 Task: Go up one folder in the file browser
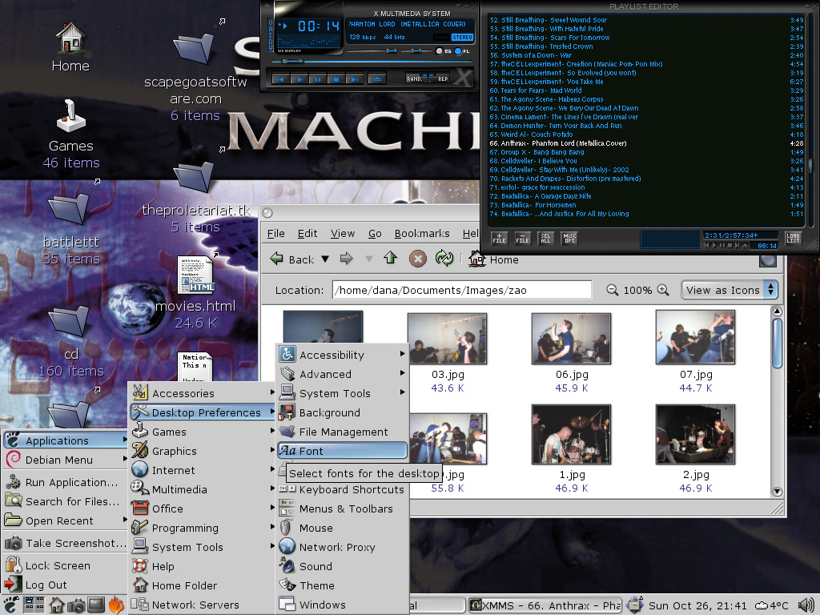[390, 257]
